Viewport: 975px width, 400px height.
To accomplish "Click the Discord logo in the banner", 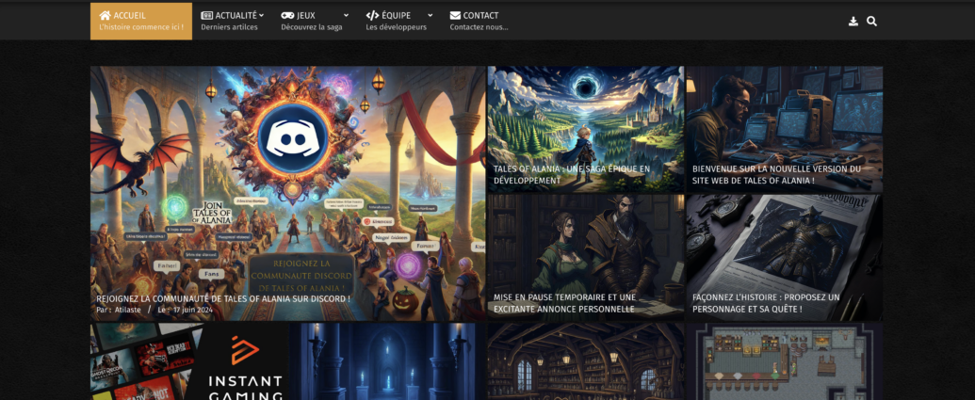I will (291, 138).
